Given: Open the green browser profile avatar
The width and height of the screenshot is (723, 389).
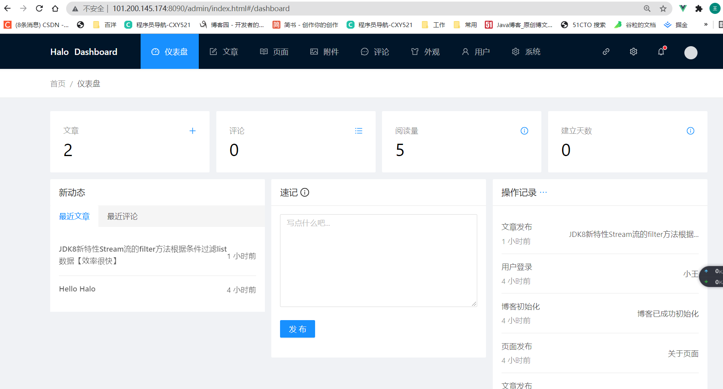Looking at the screenshot, I should pos(715,8).
